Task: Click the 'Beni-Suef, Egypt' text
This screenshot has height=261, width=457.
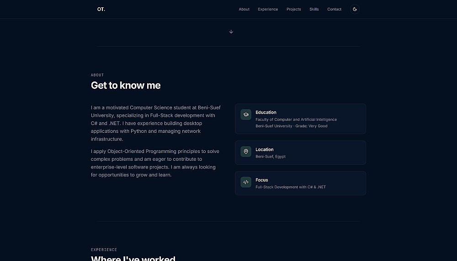Action: tap(271, 157)
